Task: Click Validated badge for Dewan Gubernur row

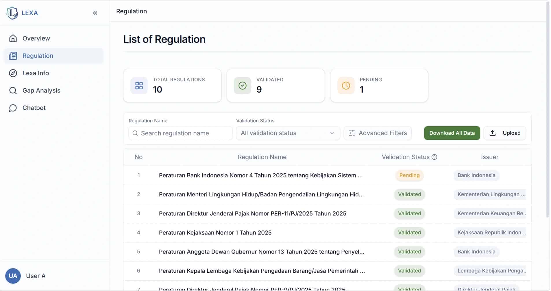Action: click(409, 252)
